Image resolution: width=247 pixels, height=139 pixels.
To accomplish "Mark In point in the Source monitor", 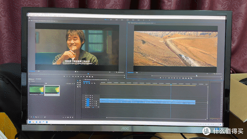I will click(67, 77).
